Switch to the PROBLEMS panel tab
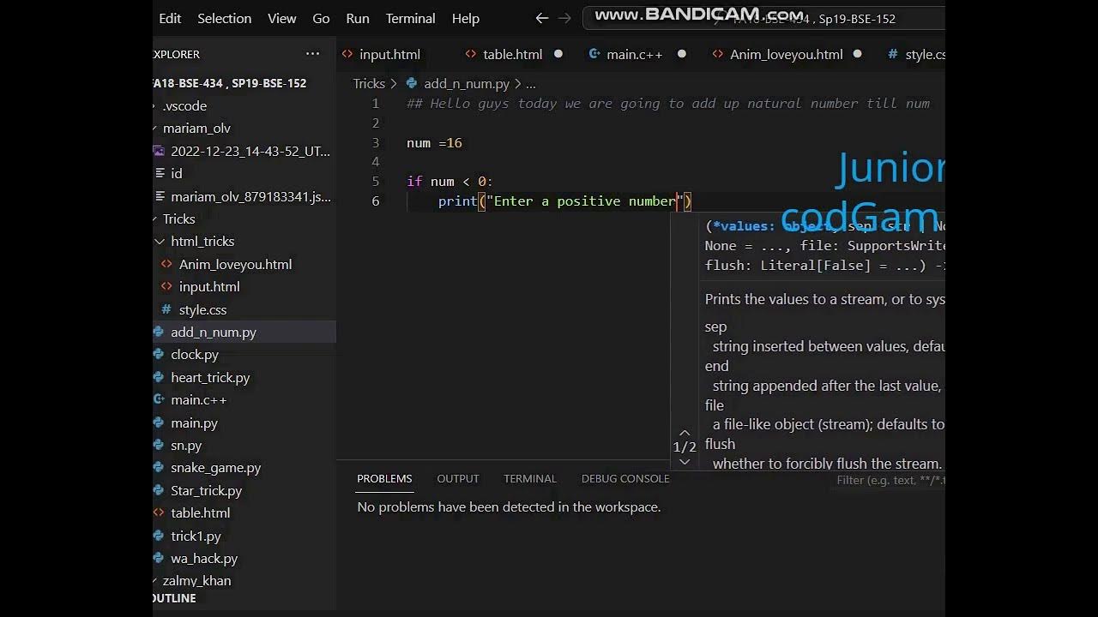 [384, 478]
